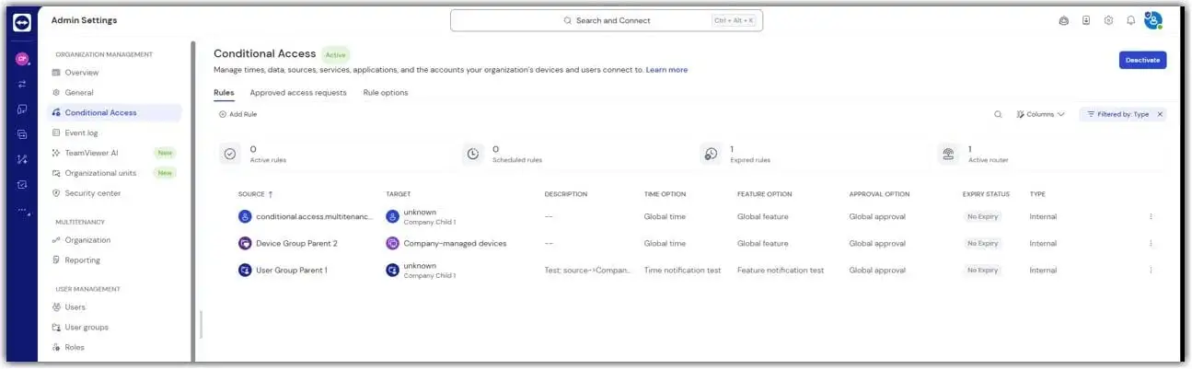1192x369 pixels.
Task: Open the CP profile avatar in the left rail
Action: (x=22, y=59)
